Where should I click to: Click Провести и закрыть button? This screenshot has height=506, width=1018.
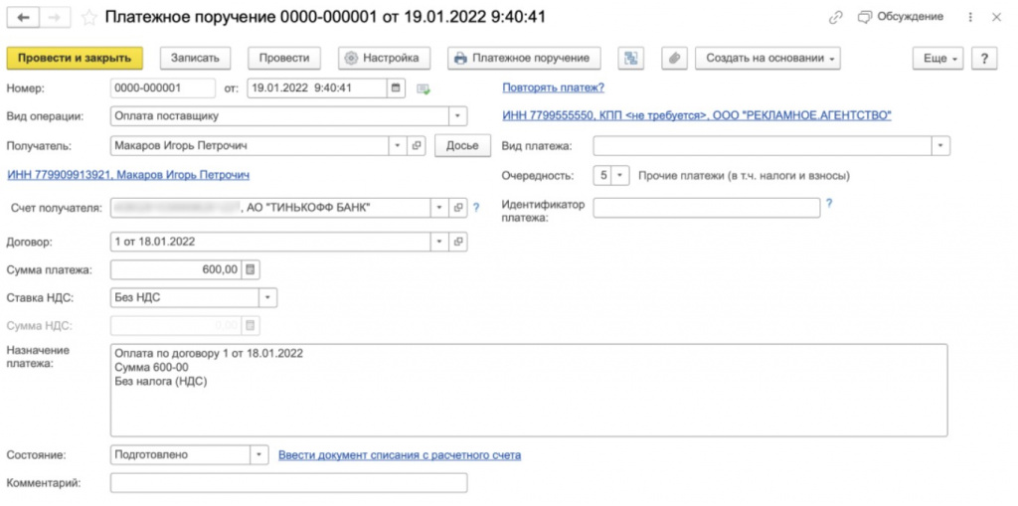point(75,58)
